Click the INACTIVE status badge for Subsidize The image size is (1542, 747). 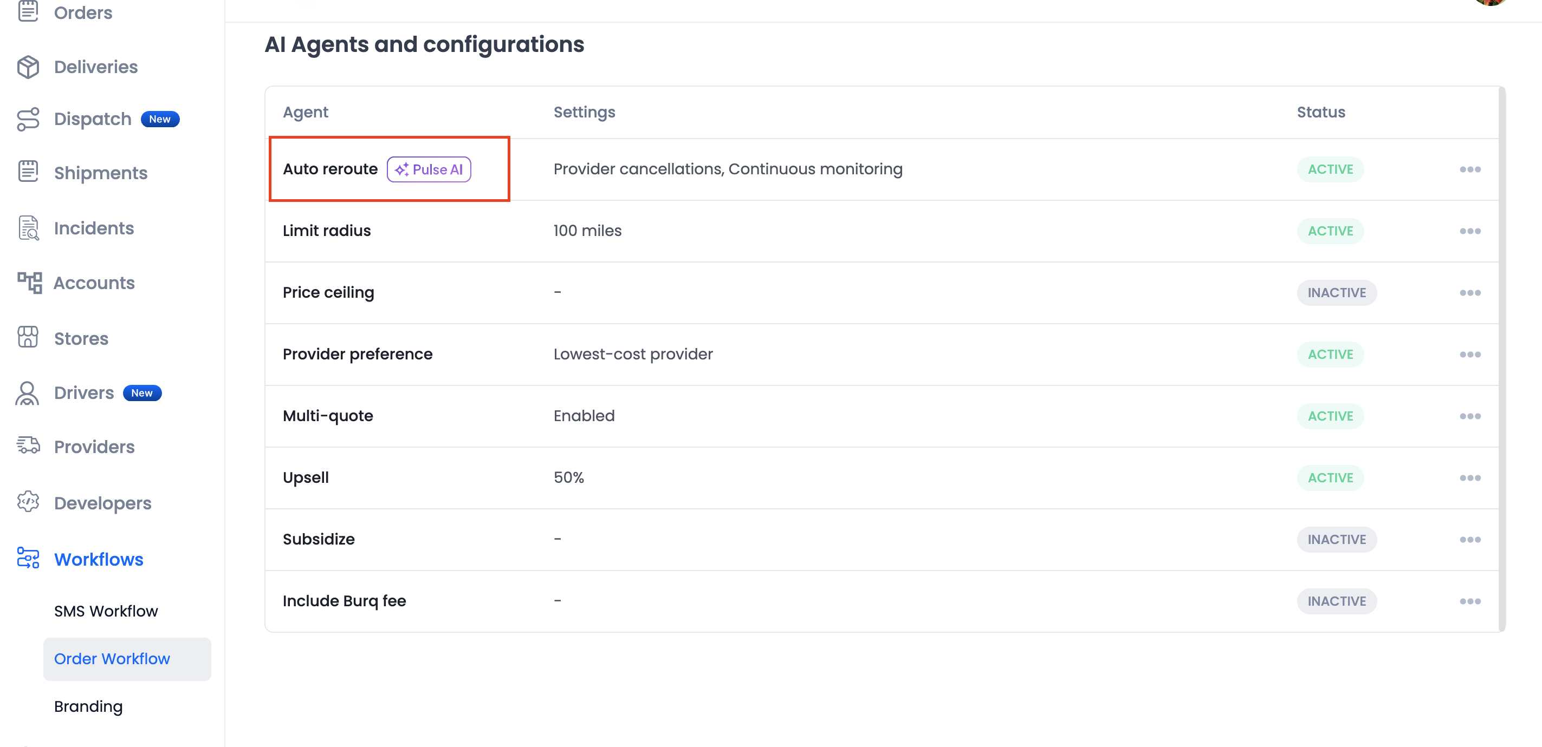point(1336,540)
